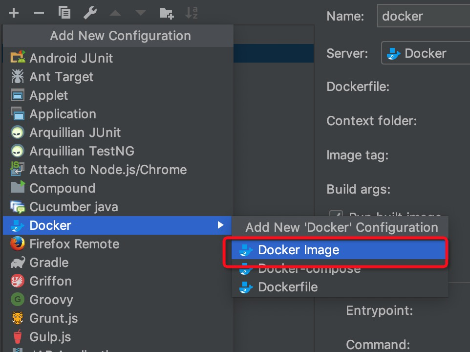Click the move down arrow icon

141,13
